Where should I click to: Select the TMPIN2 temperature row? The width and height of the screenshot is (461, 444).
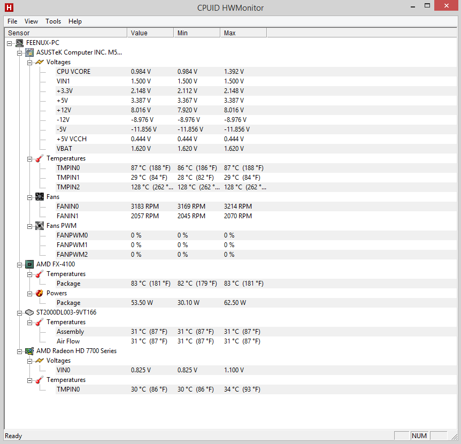(x=256, y=187)
